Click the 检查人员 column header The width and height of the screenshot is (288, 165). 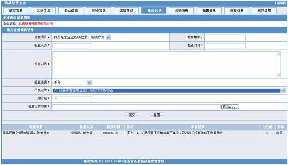(x=86, y=127)
